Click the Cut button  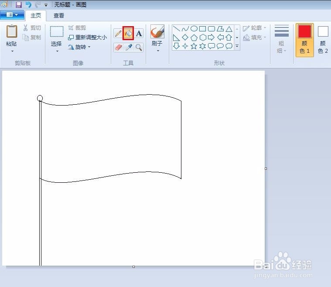coord(32,28)
